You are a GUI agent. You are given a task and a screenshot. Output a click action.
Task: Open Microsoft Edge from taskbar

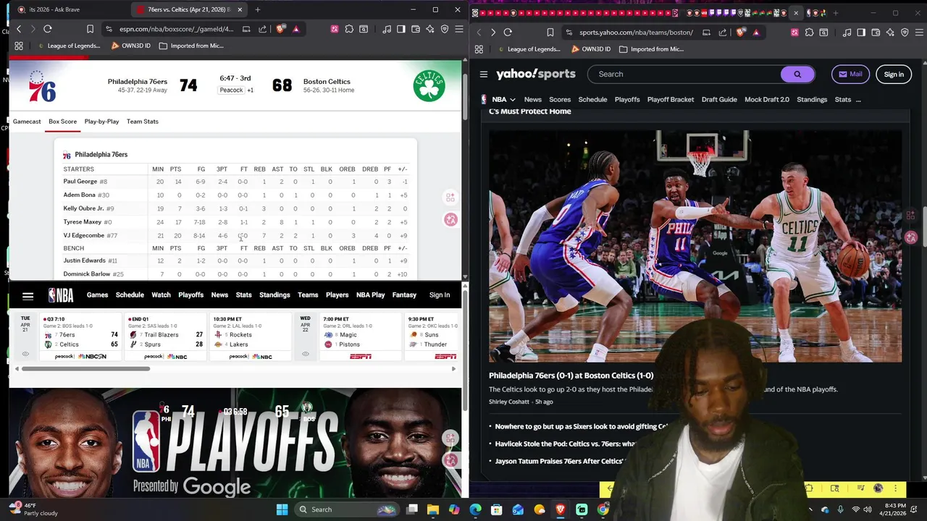475,509
